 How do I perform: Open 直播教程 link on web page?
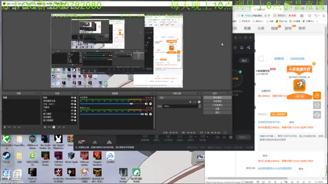[279, 58]
